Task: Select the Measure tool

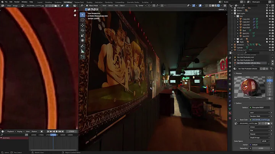Action: 82,51
